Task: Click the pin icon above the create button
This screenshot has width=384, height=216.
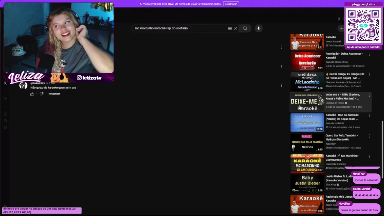Action: pos(339,19)
